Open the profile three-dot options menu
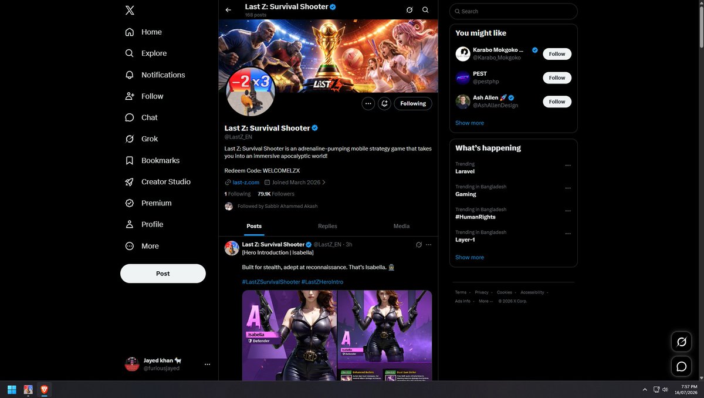 (x=368, y=103)
